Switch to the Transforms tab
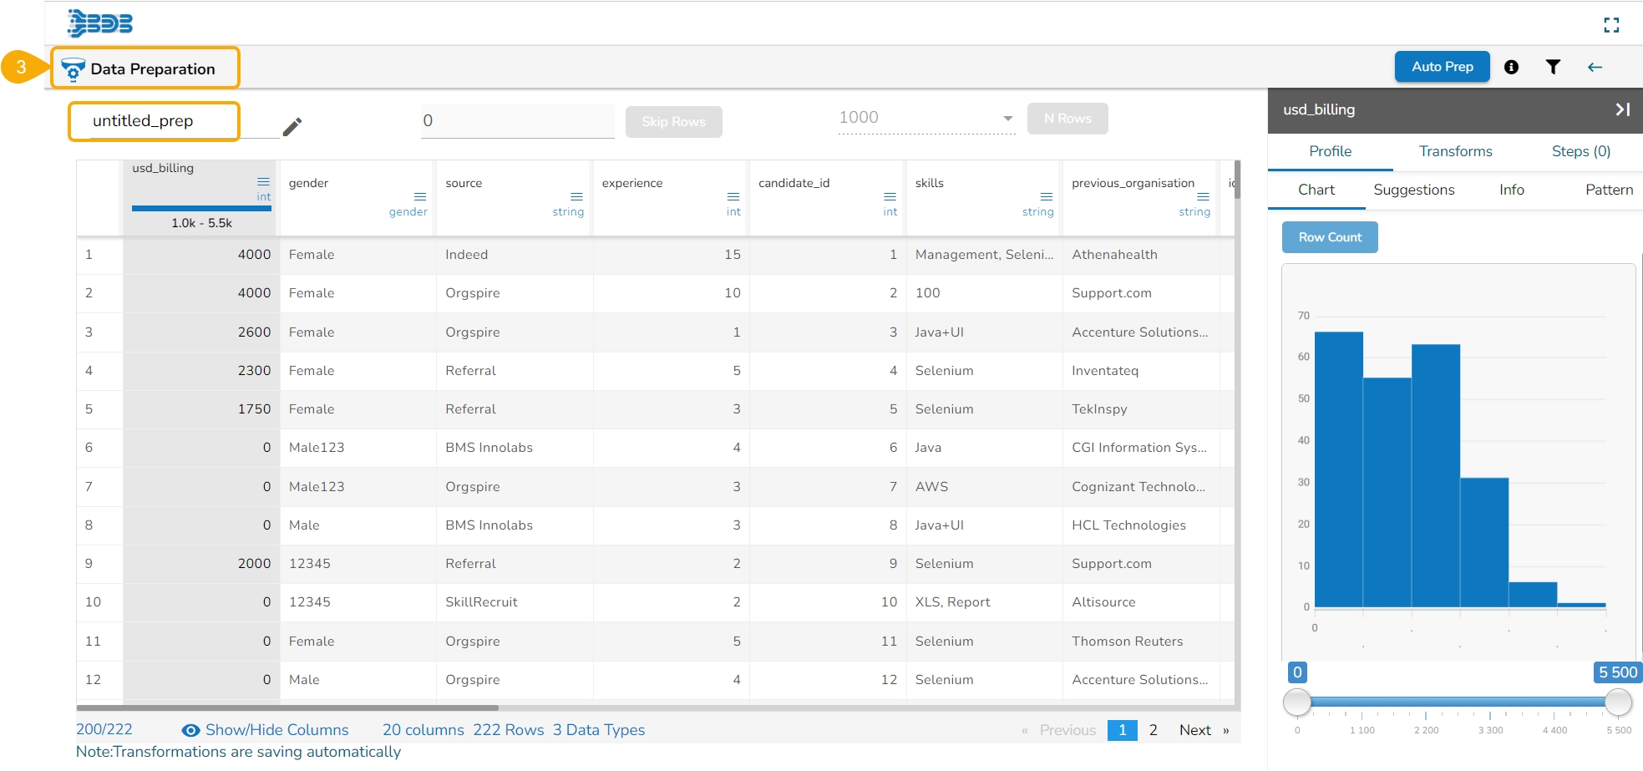The width and height of the screenshot is (1643, 771). (x=1455, y=151)
